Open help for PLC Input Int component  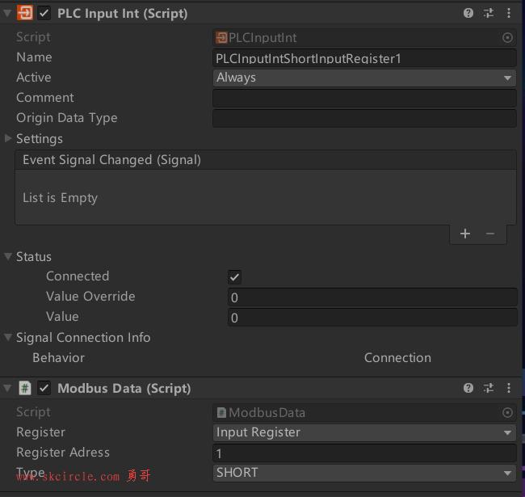(x=468, y=13)
